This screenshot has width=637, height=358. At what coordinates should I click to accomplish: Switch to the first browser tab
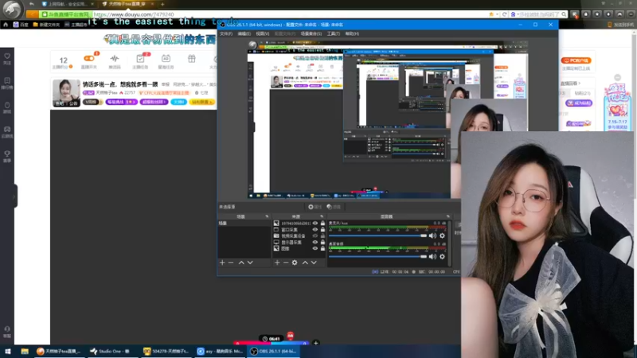pos(67,4)
